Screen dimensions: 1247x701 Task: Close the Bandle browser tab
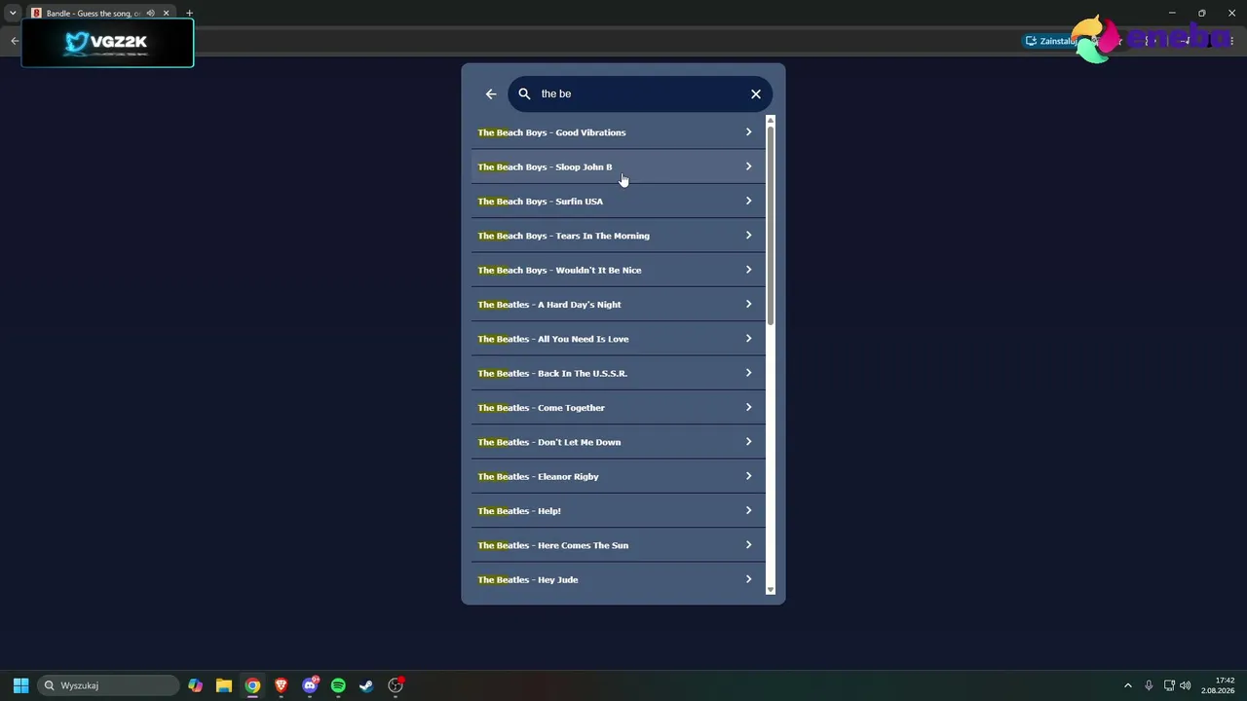166,13
